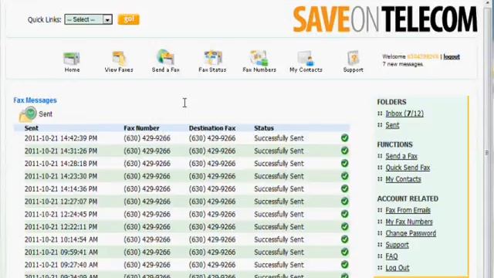Click green check icon for 14:31:26 PM fax
Image resolution: width=494 pixels, height=278 pixels.
pos(345,151)
